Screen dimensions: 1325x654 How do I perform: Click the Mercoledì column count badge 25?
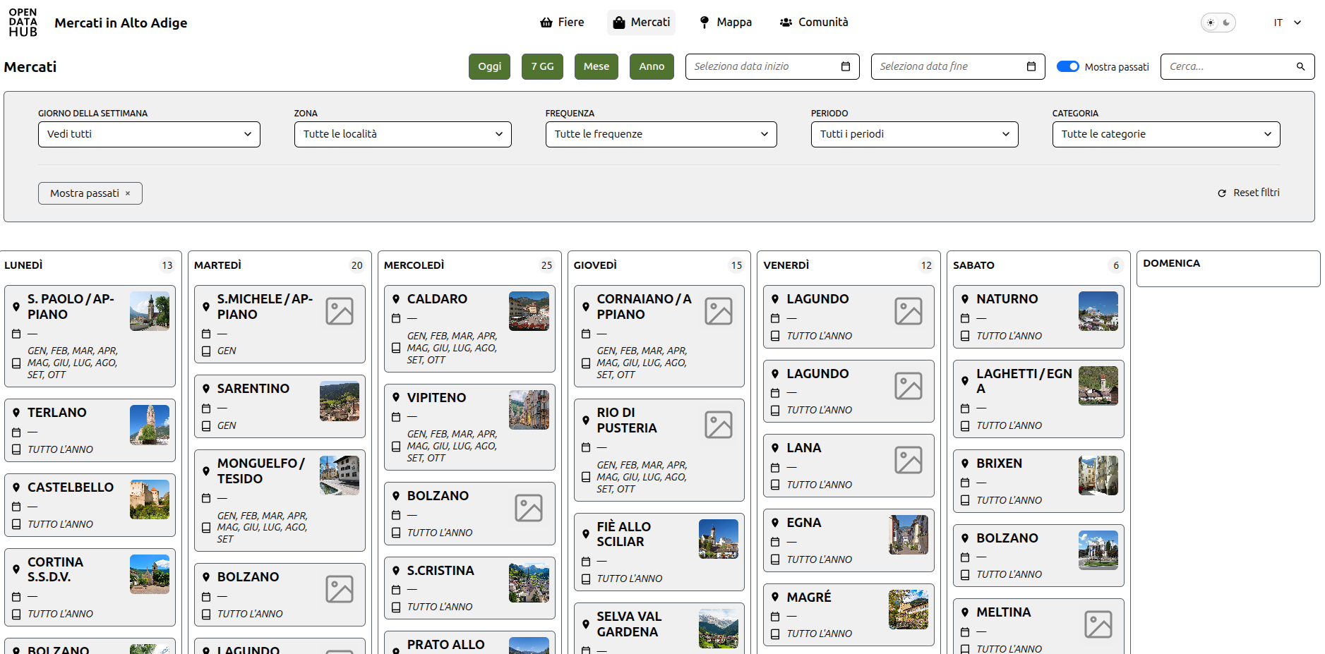pyautogui.click(x=546, y=265)
